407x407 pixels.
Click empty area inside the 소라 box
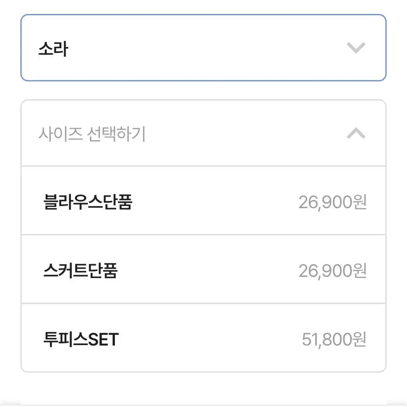(203, 48)
